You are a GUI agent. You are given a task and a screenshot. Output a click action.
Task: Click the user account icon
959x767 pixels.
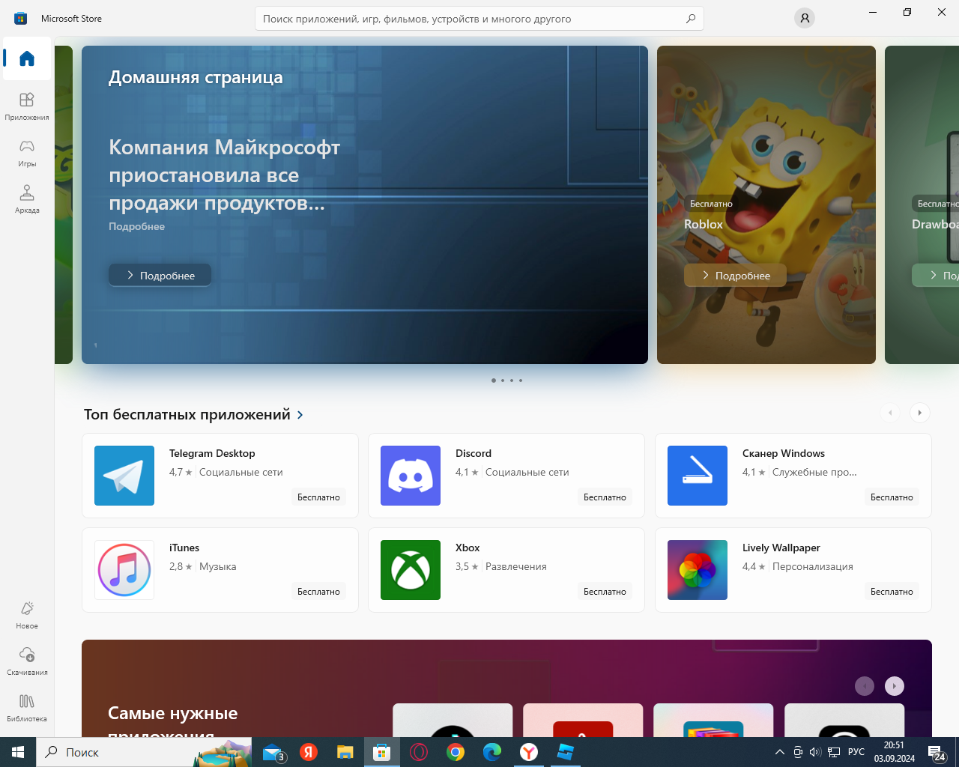pos(805,18)
